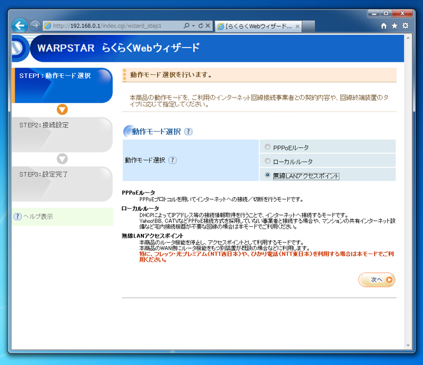Screen dimensions: 423x365
Task: Click the search magnifier icon in address bar
Action: [x=186, y=26]
